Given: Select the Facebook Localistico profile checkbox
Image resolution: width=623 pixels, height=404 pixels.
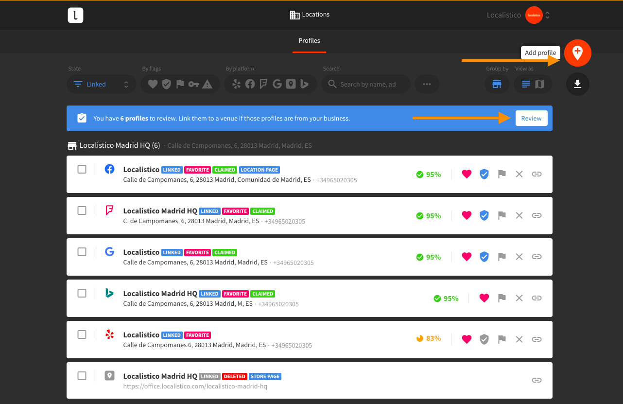Looking at the screenshot, I should tap(82, 169).
